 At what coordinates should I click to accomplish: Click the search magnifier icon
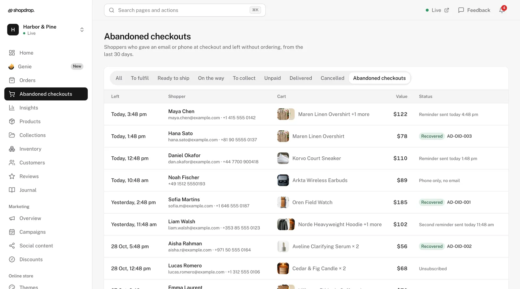tap(111, 10)
